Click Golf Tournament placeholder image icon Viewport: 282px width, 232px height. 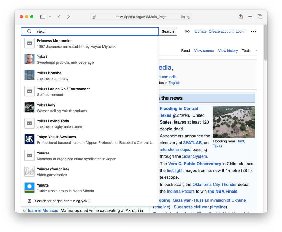(x=30, y=91)
